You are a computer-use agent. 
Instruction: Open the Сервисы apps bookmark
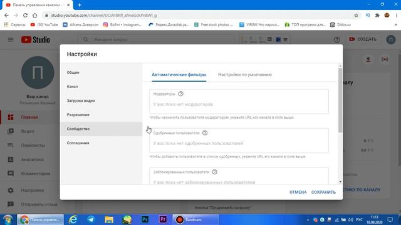[x=15, y=25]
